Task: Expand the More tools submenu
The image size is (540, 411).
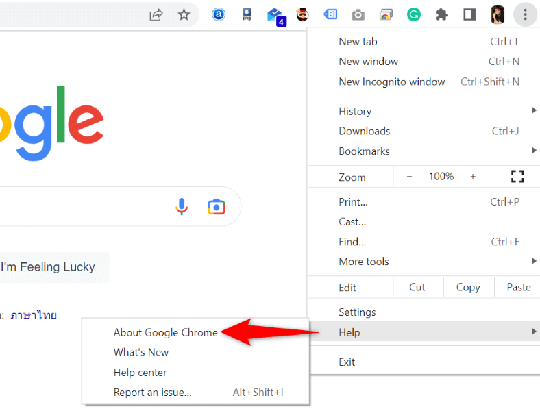Action: [424, 262]
